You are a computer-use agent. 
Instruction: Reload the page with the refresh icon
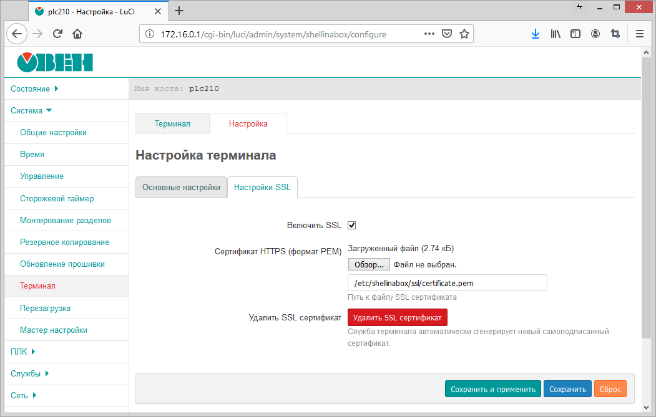click(57, 34)
